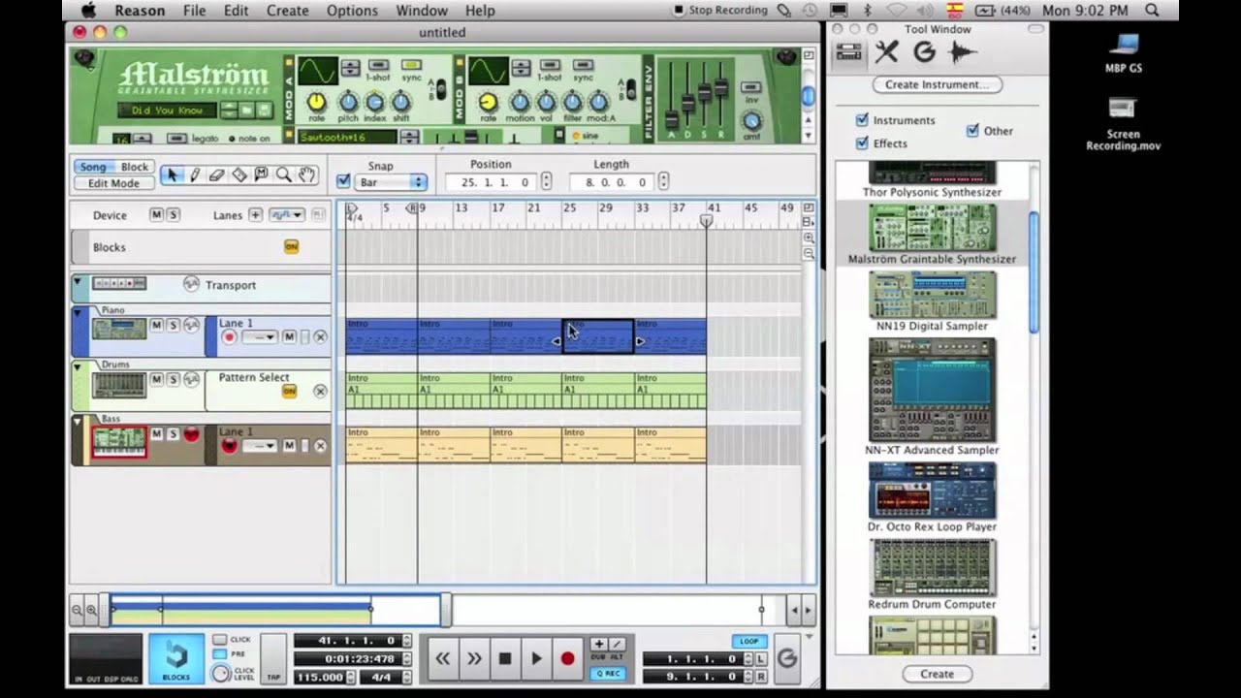This screenshot has height=698, width=1241.
Task: Open Devices tab in Tool Window
Action: click(x=849, y=52)
